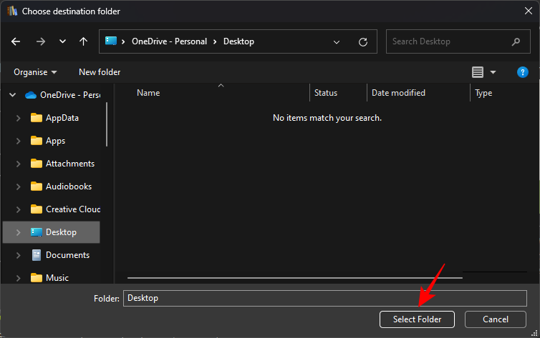Expand the address bar history dropdown
Viewport: 540px width, 338px height.
337,41
